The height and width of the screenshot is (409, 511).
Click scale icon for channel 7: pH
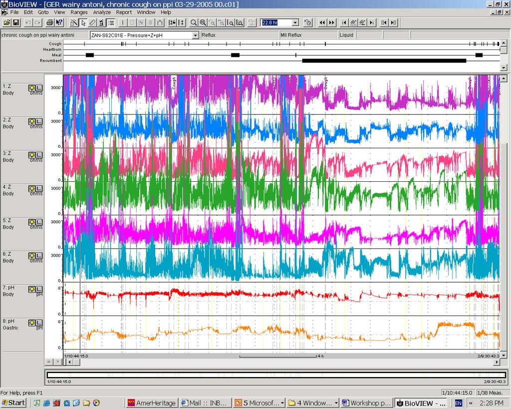coord(39,289)
